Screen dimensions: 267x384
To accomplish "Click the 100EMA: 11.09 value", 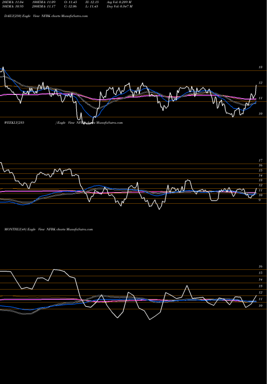I will 44,2.
